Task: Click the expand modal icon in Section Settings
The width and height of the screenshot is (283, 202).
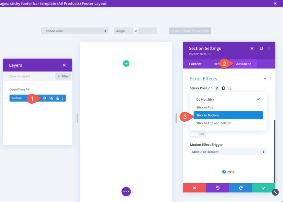Action: [252, 48]
